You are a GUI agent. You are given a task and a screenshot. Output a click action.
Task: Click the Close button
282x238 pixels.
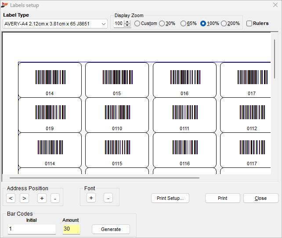pyautogui.click(x=261, y=198)
